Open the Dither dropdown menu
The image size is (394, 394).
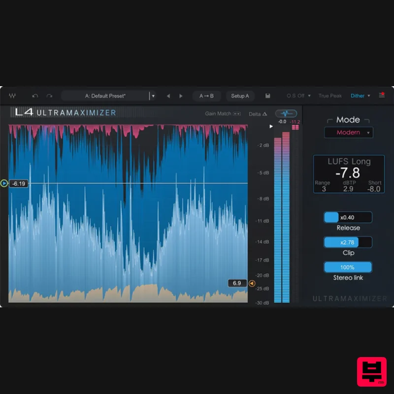361,96
